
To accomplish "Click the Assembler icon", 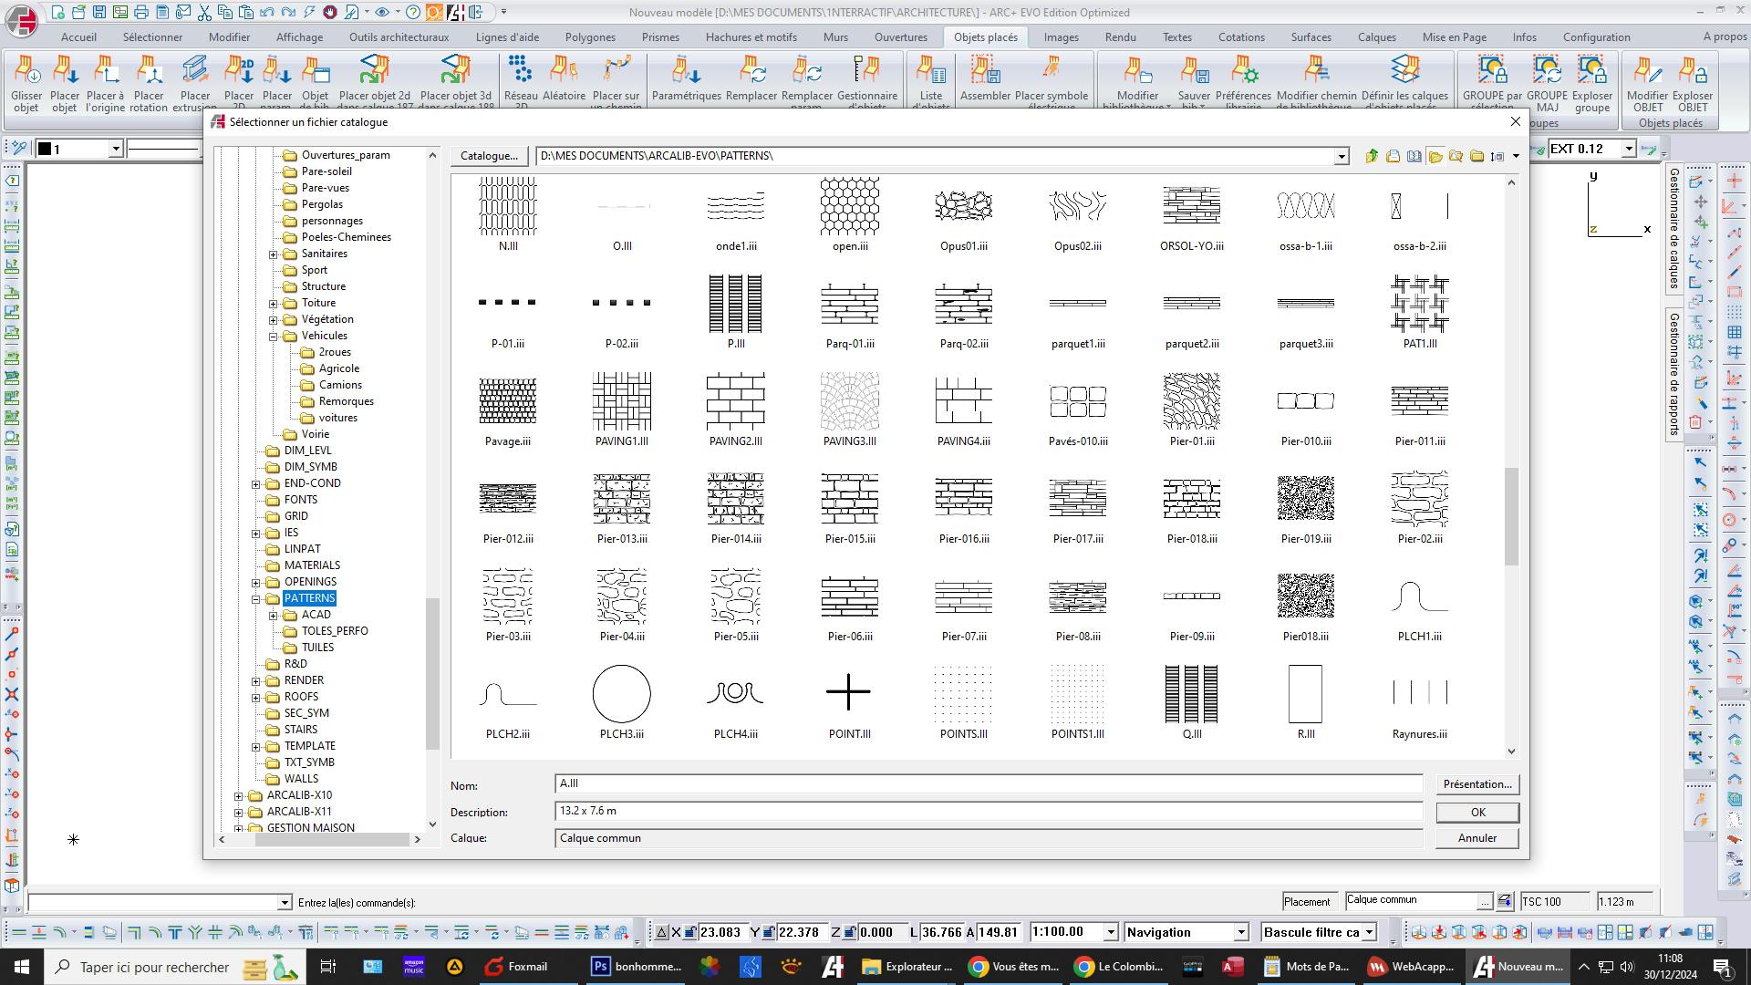I will (x=985, y=82).
